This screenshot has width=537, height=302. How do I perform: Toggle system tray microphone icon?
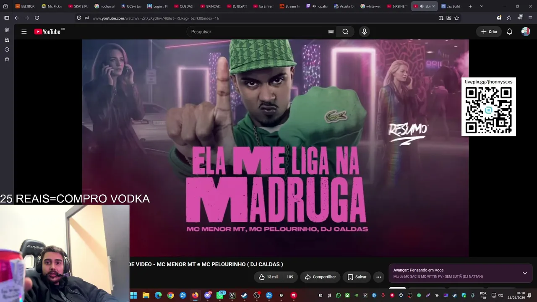click(472, 295)
